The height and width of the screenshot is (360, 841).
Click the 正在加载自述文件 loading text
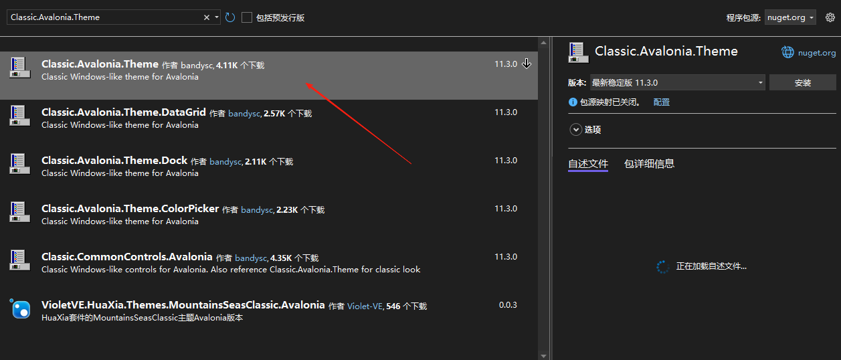711,266
